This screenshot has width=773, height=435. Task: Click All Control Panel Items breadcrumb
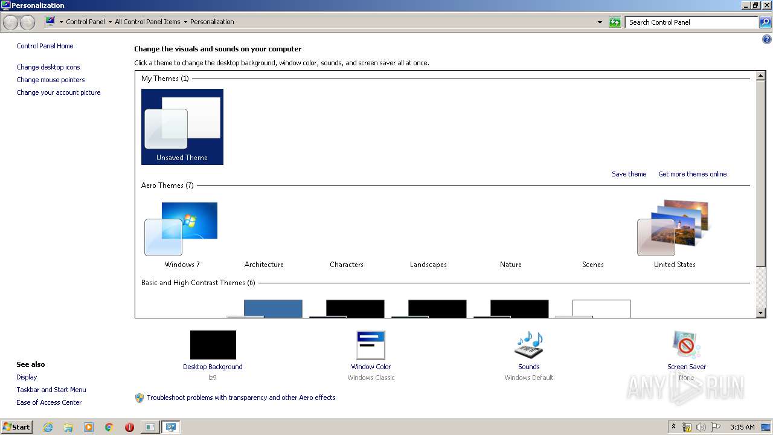pos(147,22)
